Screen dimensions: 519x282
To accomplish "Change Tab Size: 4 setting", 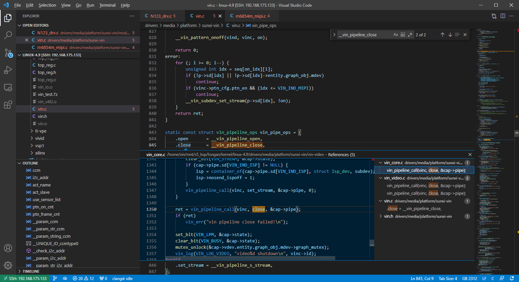I will [x=448, y=278].
